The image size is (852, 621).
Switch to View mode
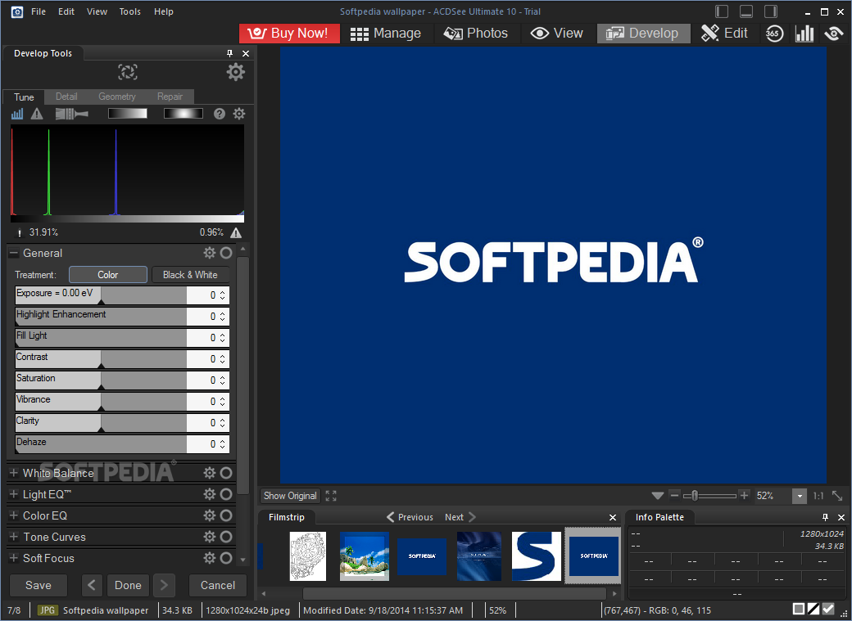[x=556, y=33]
